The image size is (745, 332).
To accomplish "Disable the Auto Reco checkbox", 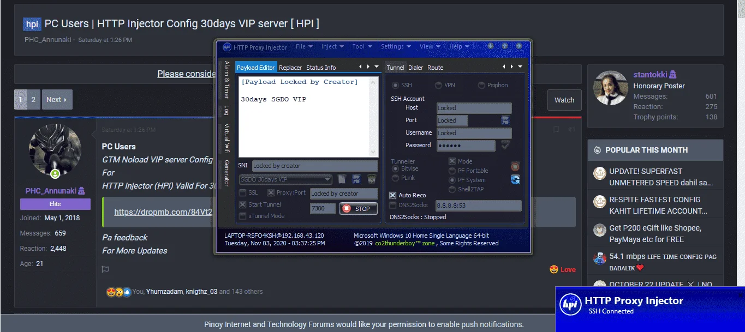I will [392, 195].
